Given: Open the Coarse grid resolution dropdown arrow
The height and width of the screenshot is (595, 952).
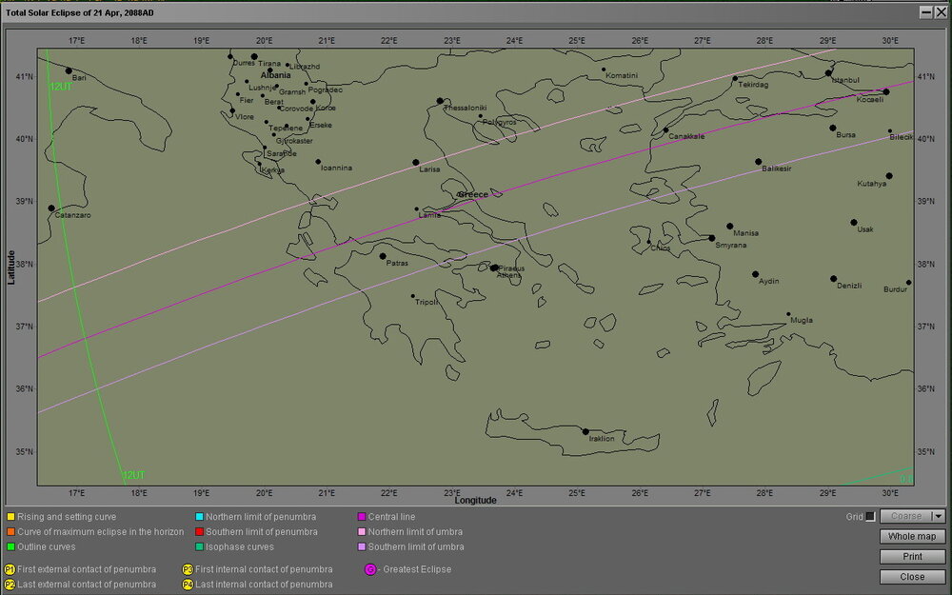Looking at the screenshot, I should (939, 516).
